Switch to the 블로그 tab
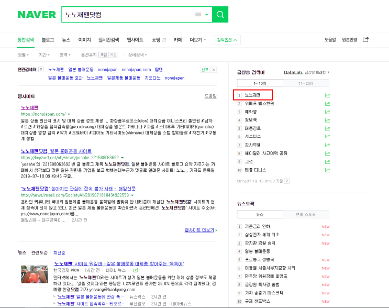This screenshot has height=308, width=389. click(x=48, y=40)
